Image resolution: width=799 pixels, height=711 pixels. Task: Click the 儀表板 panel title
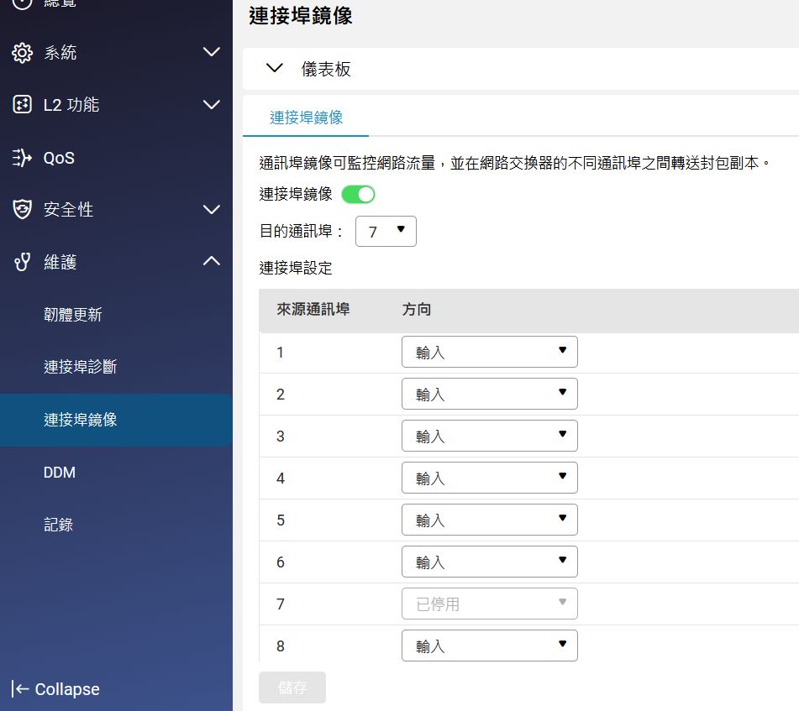coord(326,69)
